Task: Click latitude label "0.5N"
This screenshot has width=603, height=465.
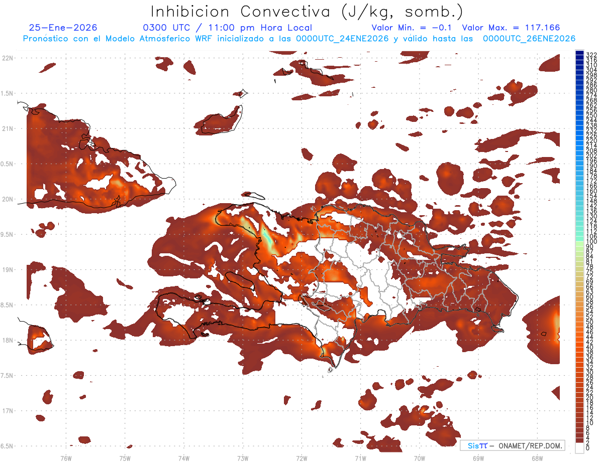Action: point(8,164)
